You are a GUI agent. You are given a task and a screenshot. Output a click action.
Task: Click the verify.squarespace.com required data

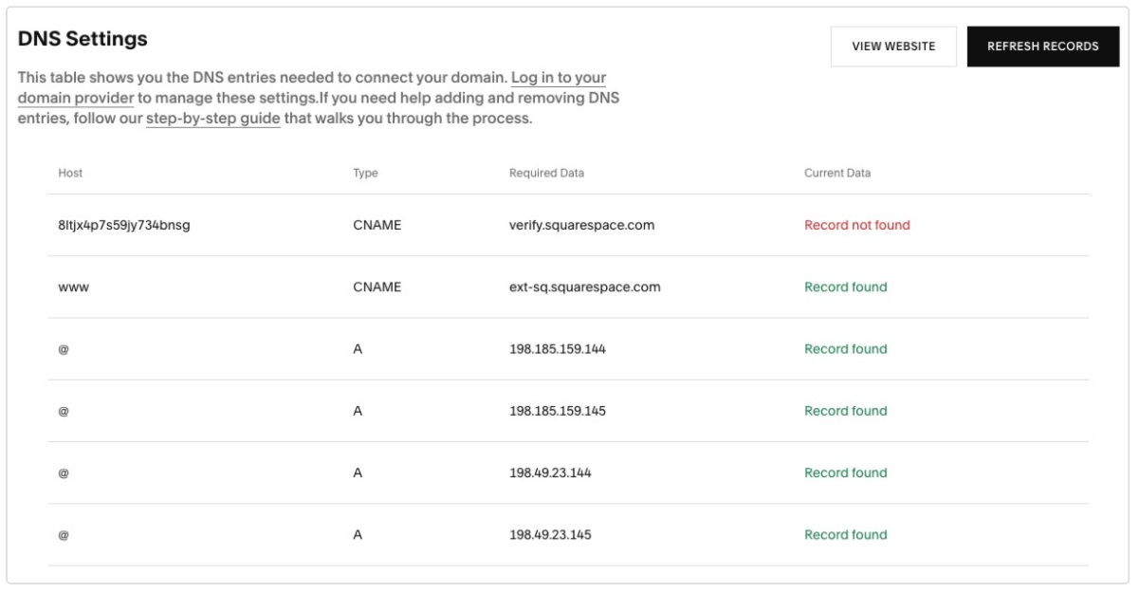click(x=581, y=226)
